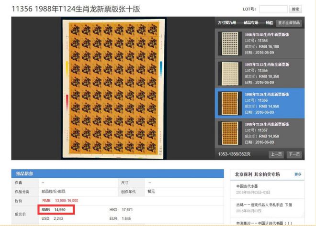This screenshot has width=316, height=226.
Task: Click the 显示全部拍品 button
Action: [x=289, y=23]
